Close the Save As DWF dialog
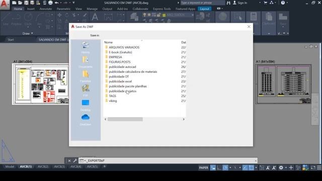Image resolution: width=322 pixels, height=181 pixels. tap(249, 27)
